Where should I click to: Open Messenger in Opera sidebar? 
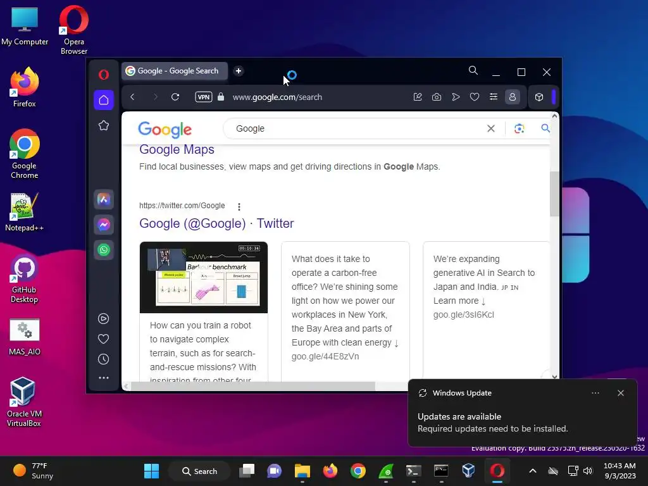104,225
